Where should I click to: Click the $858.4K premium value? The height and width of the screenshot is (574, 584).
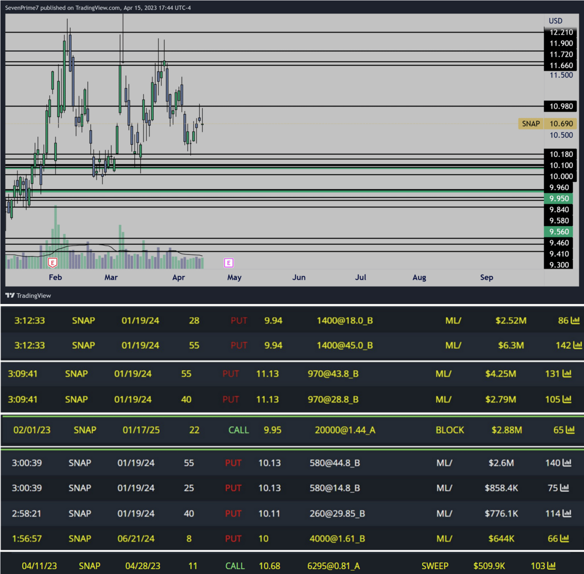pos(501,488)
